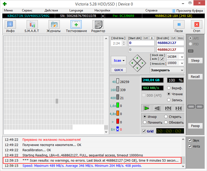Click the random scan |>?<| button
207x171 pixels.
point(168,108)
